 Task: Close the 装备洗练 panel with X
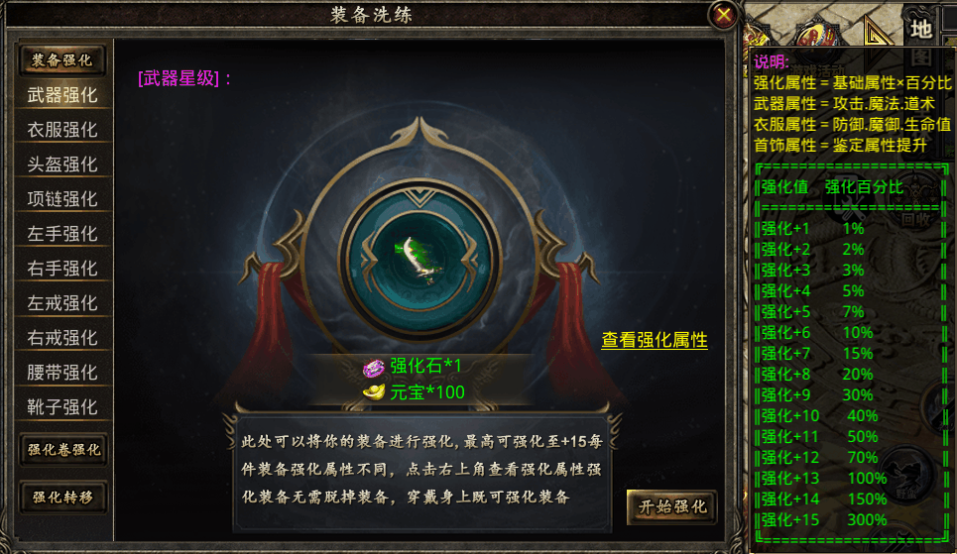(723, 14)
